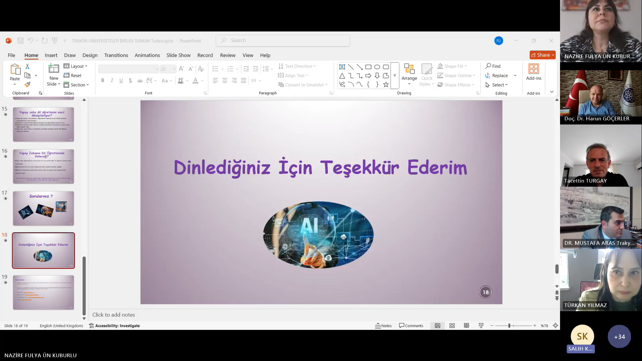Click the Format Painter brush icon

pos(27,85)
